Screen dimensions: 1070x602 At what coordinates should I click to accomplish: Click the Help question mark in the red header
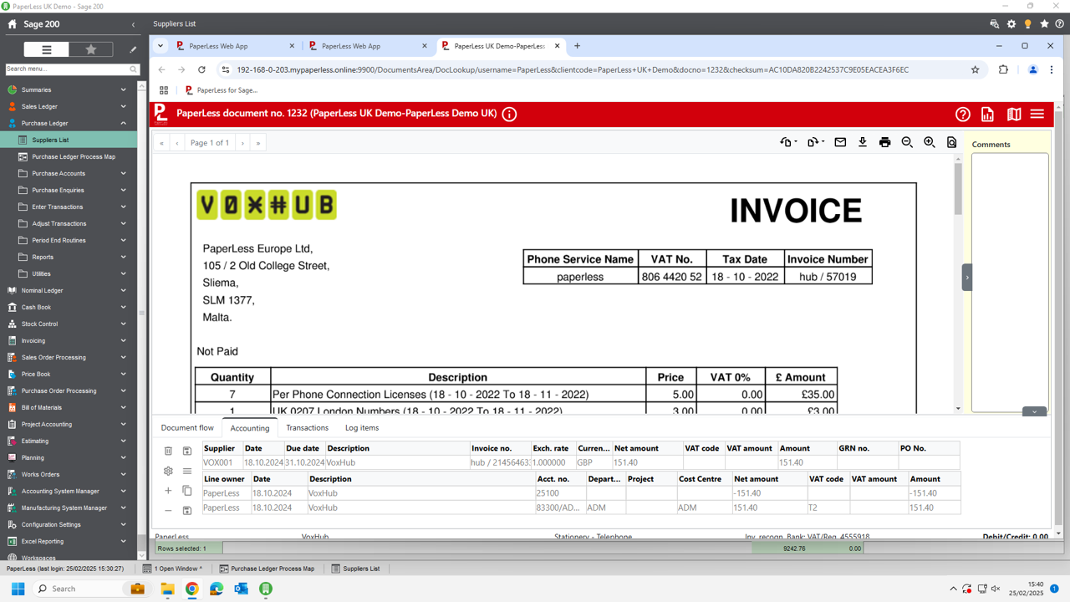tap(963, 113)
